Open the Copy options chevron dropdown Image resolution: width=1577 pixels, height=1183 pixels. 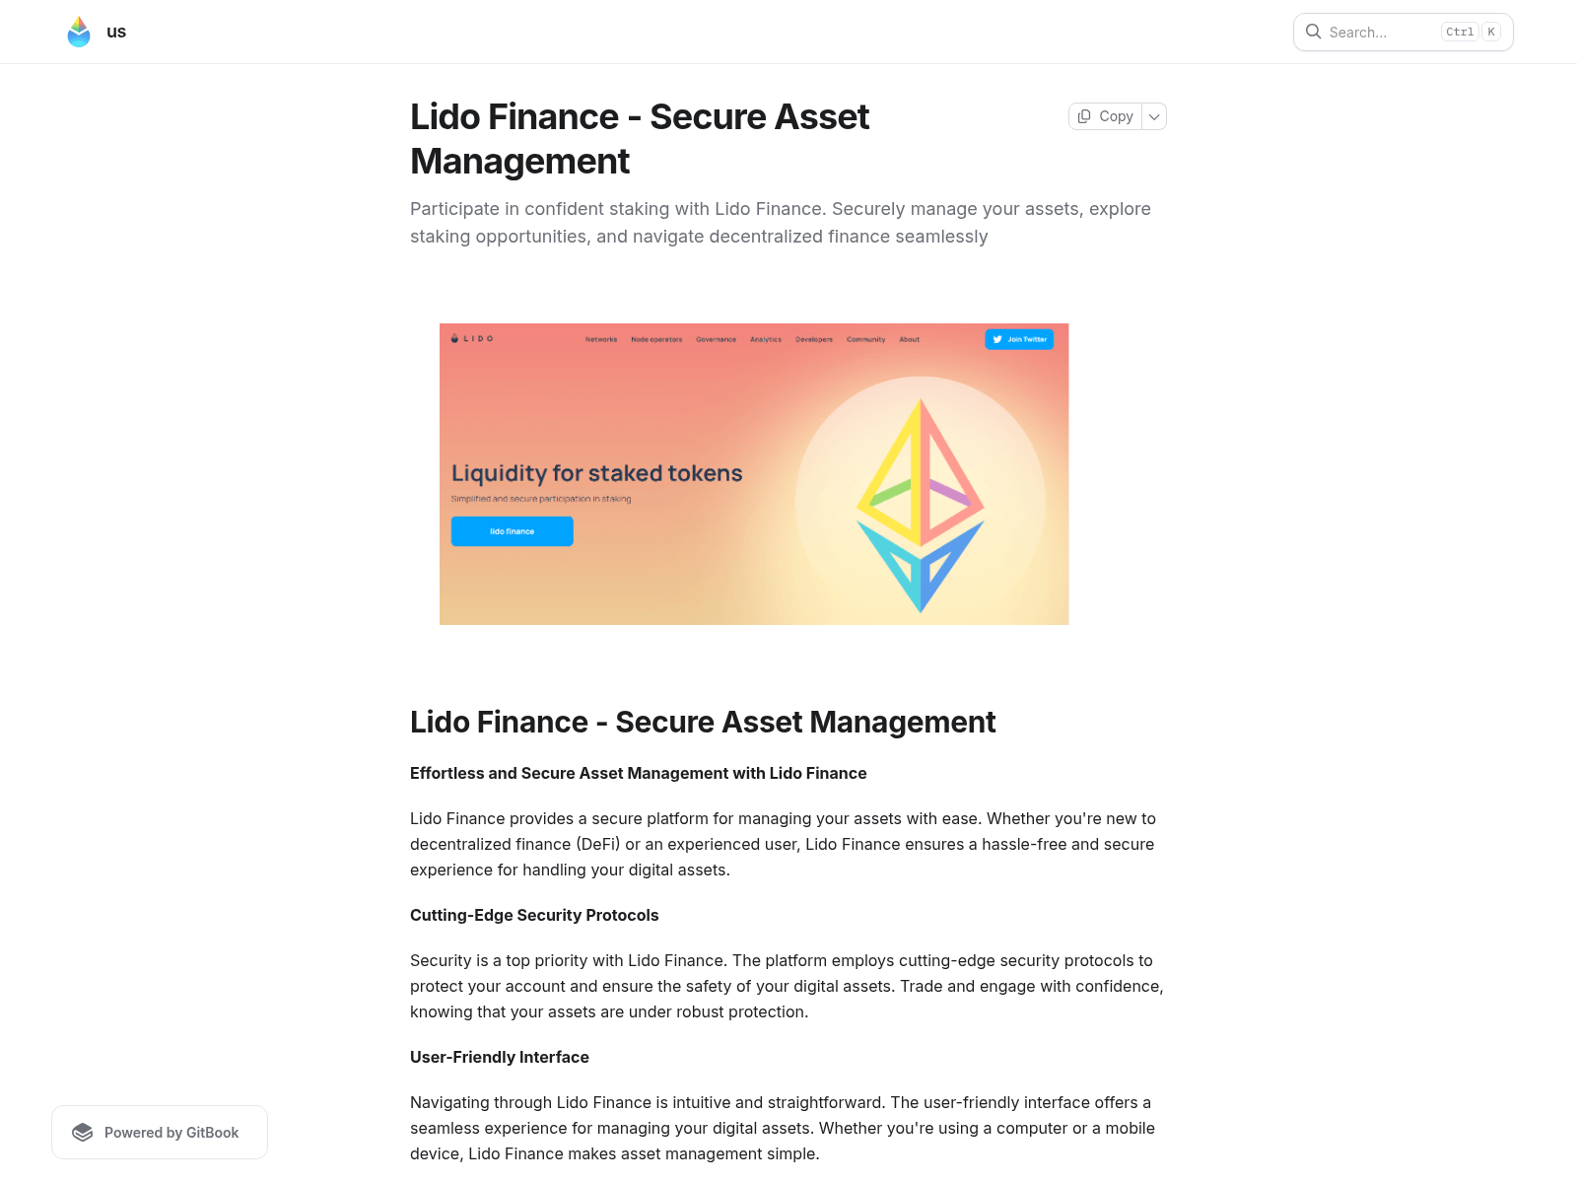tap(1154, 115)
